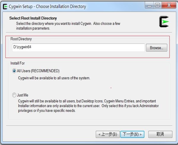
Task: Minimize the Cygwin Setup window
Action: tap(149, 5)
